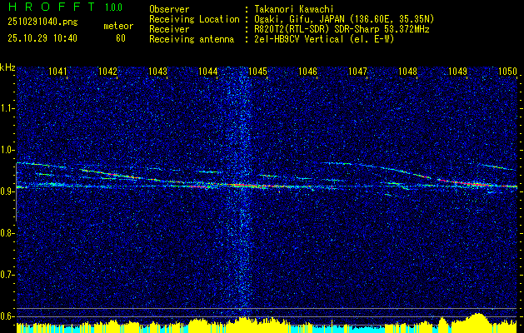This screenshot has width=524, height=333.
Task: Click the Receiver field label
Action: (x=169, y=29)
